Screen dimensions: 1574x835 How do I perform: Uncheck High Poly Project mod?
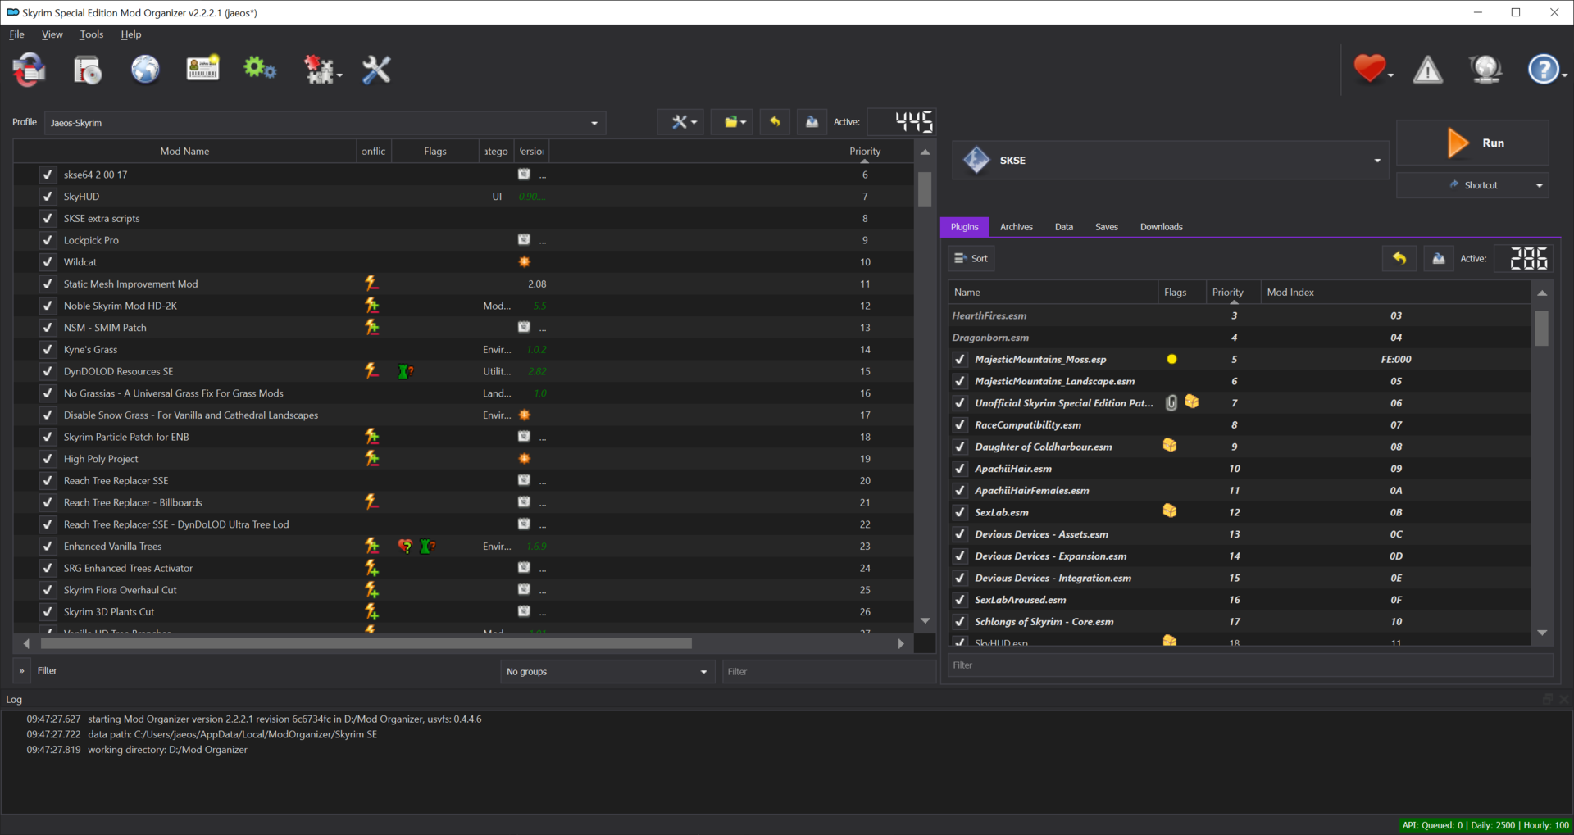[48, 459]
